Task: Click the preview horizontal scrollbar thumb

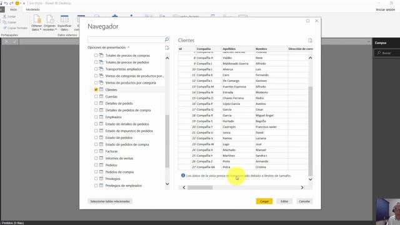Action: tap(200, 187)
